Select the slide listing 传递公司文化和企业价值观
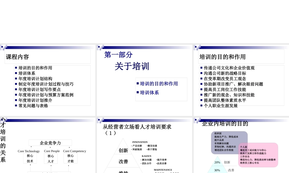This screenshot has height=173, width=289. (x=241, y=80)
